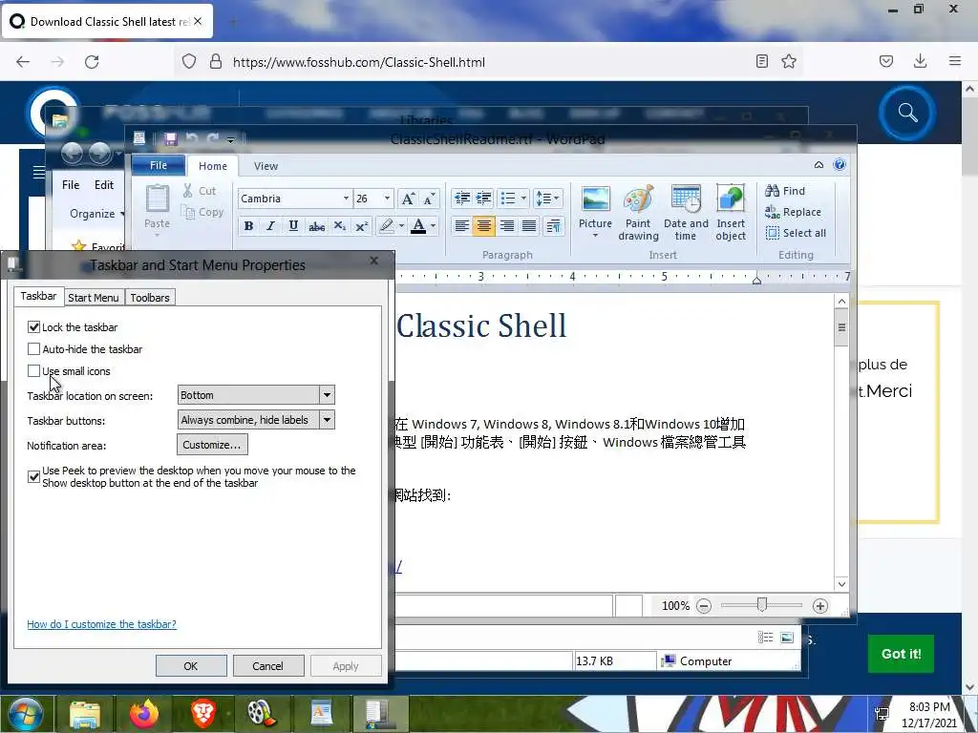The width and height of the screenshot is (978, 733).
Task: Click the Start orb button
Action: pos(26,714)
